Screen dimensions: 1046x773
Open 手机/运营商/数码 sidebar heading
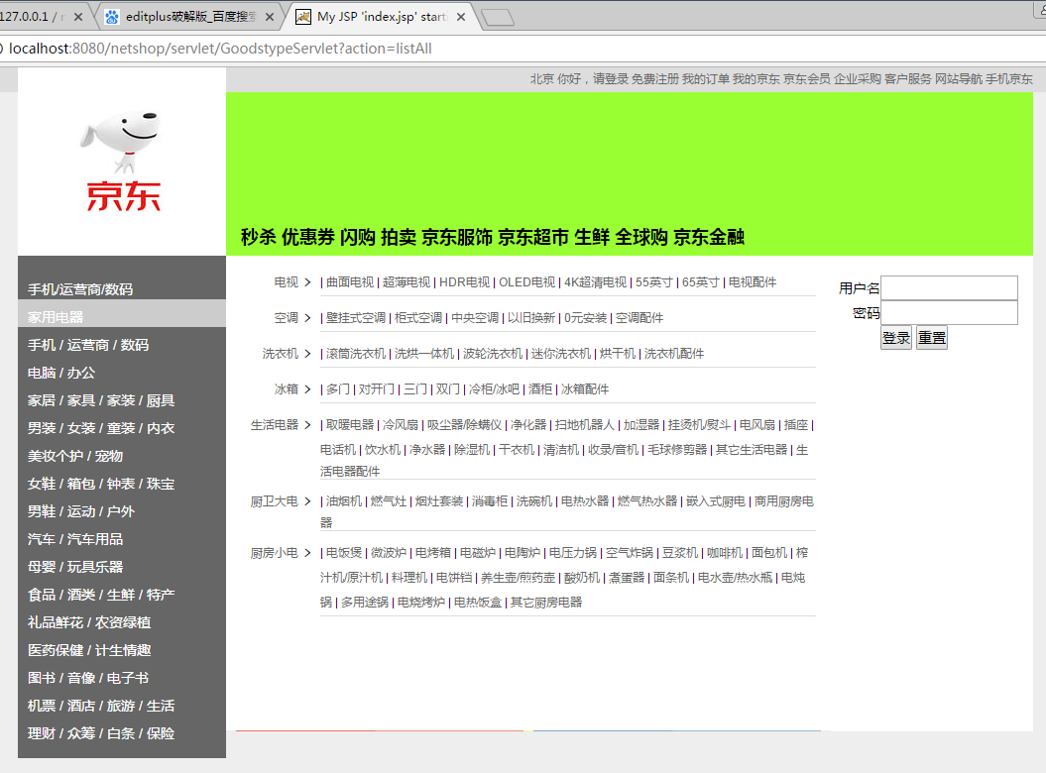coord(80,289)
